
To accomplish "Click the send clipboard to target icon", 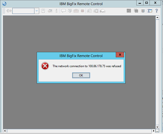I will (89, 11).
